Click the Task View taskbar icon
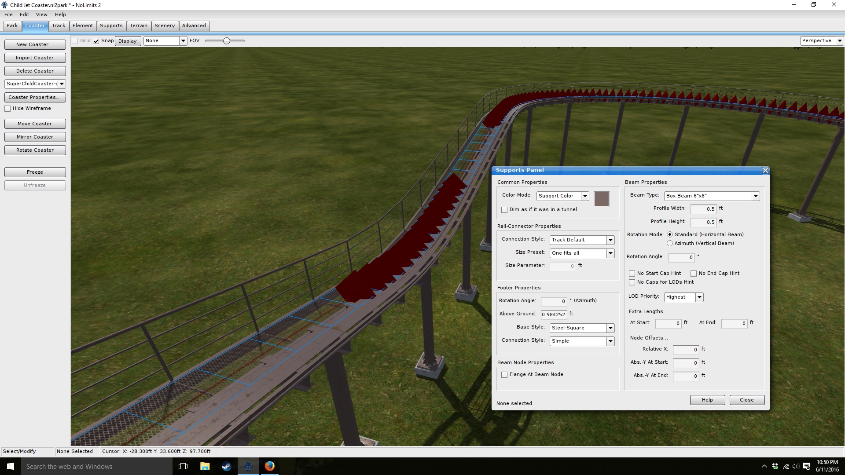The image size is (845, 475). pos(183,466)
